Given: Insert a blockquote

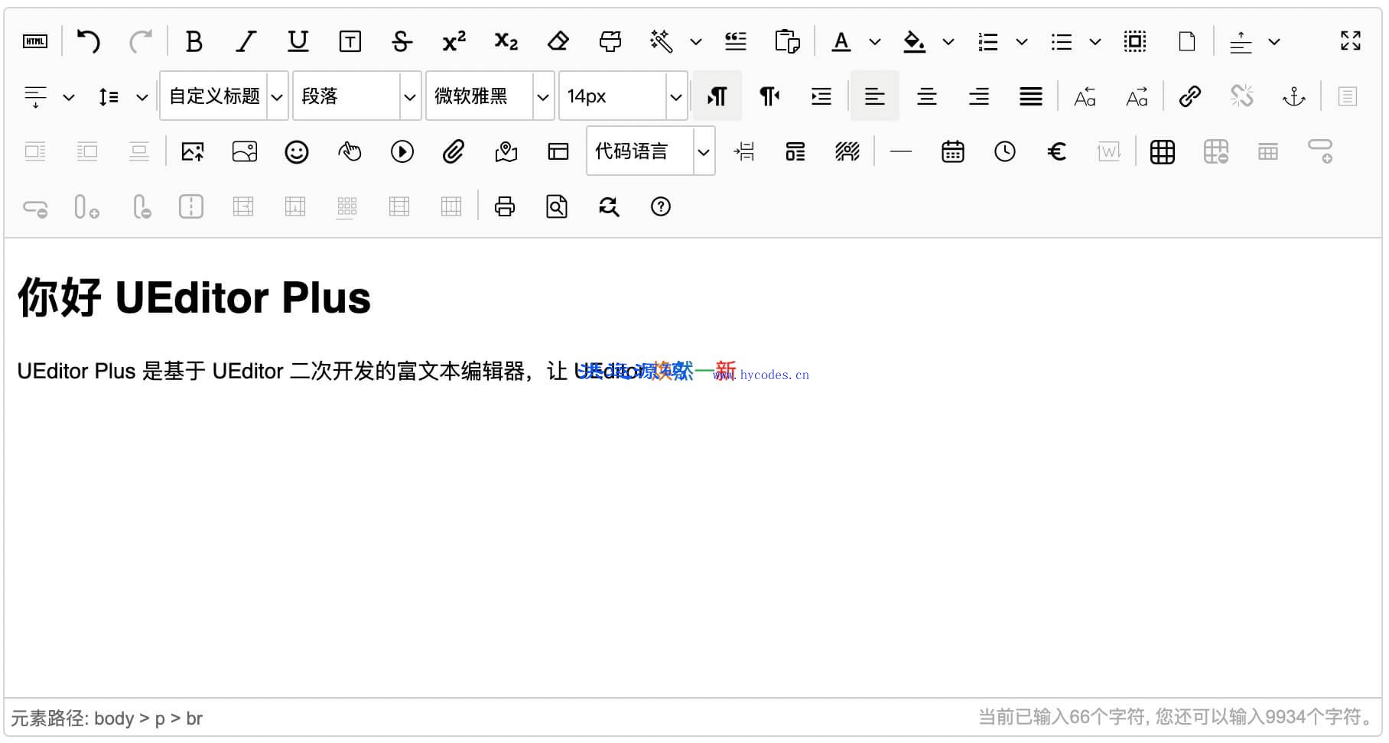Looking at the screenshot, I should click(x=736, y=41).
